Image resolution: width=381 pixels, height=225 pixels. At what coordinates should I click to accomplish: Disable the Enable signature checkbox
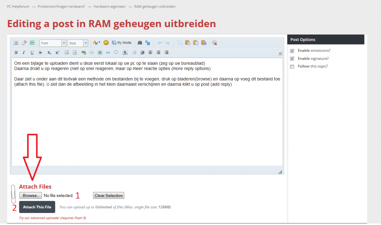tap(292, 59)
